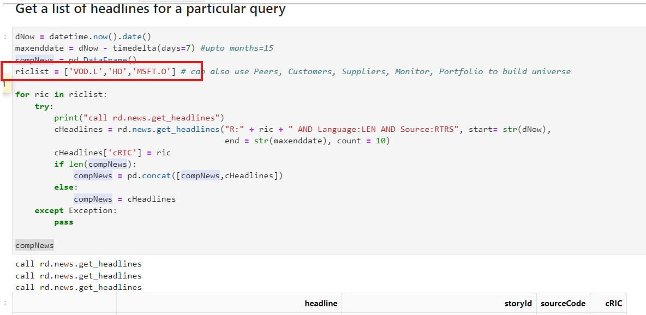Click the 'MSFT.O' string in riclist
Image resolution: width=646 pixels, height=315 pixels.
click(x=151, y=71)
